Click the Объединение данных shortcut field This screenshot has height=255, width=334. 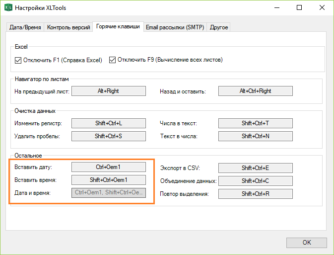(x=255, y=181)
